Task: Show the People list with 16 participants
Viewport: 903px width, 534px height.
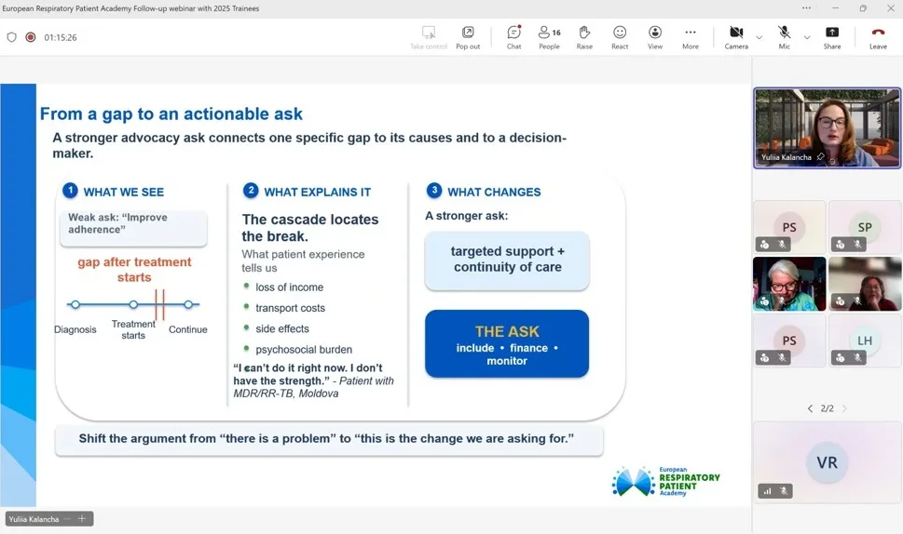Action: click(x=550, y=37)
